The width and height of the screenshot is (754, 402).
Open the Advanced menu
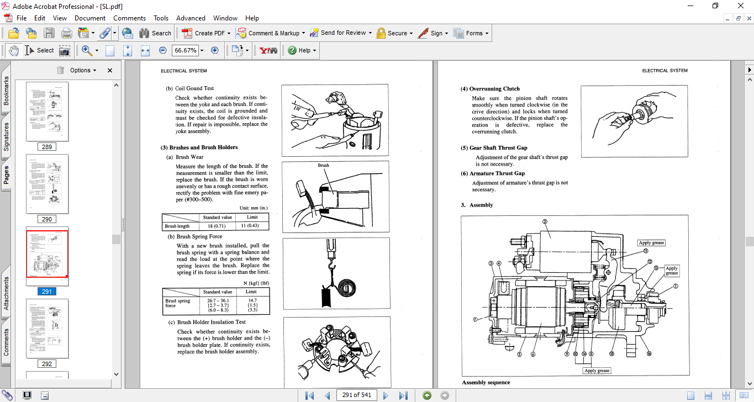click(x=191, y=18)
